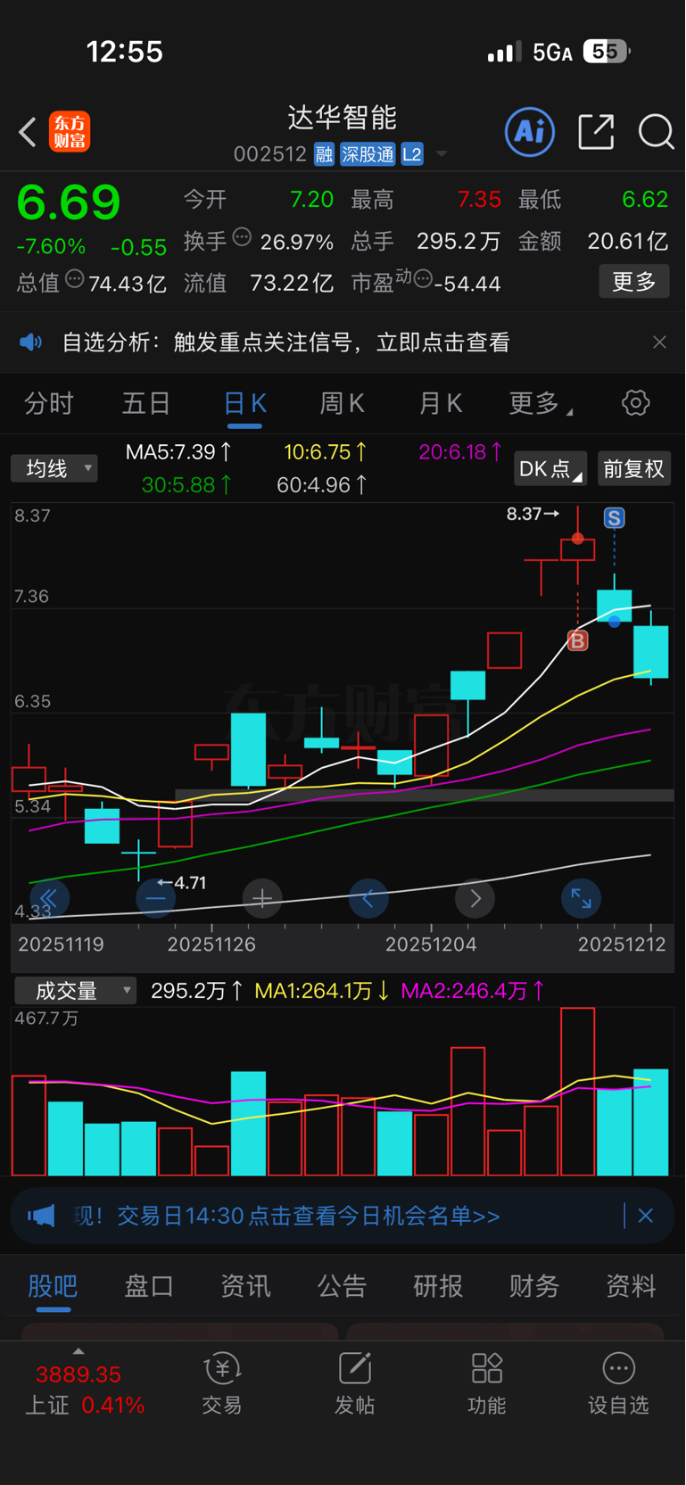
Task: Switch to 月K chart tab
Action: coord(441,404)
